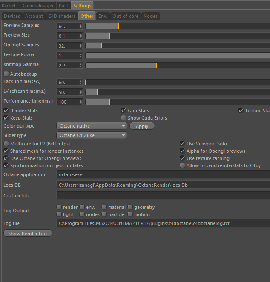Click the LV refresh time stepper arrows

point(80,92)
